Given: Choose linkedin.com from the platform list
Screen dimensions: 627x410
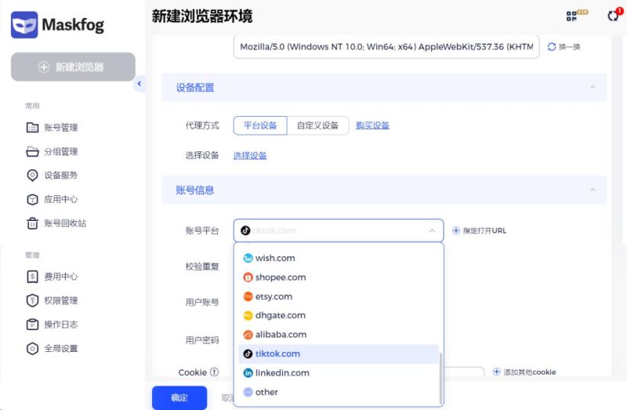Looking at the screenshot, I should (339, 373).
